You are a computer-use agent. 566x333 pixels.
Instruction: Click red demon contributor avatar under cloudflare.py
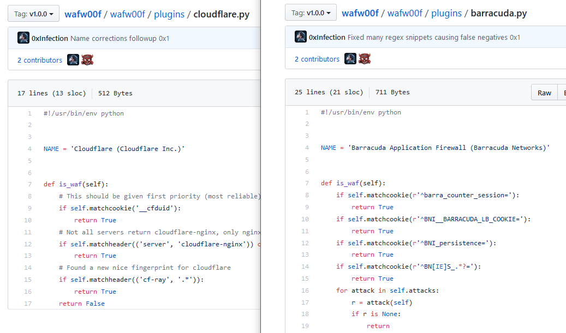click(x=87, y=60)
